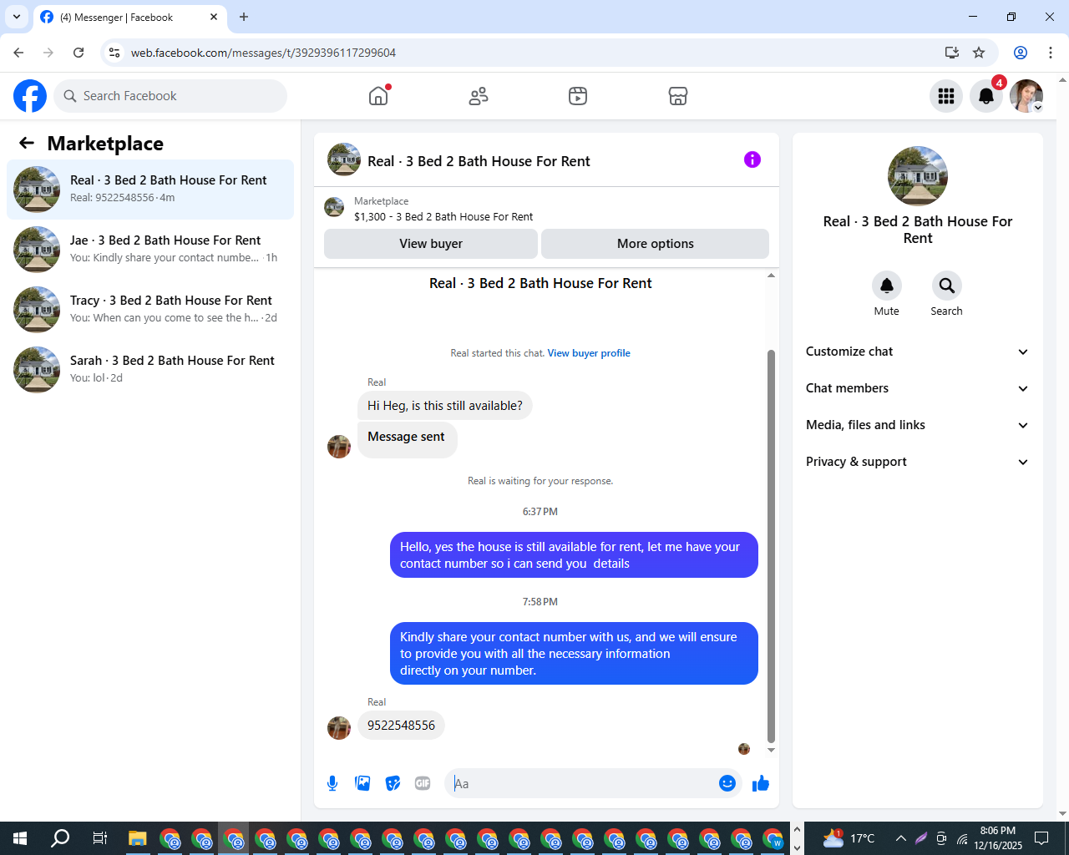This screenshot has width=1069, height=855.
Task: Open the account profile picture menu
Action: [1026, 96]
